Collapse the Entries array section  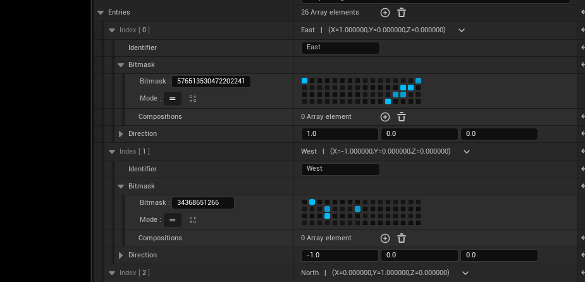click(100, 13)
